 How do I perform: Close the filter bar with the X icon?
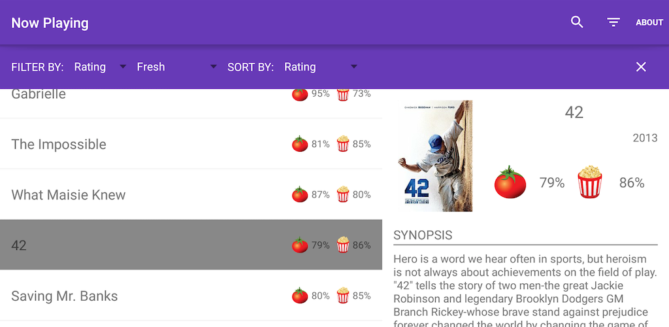click(x=641, y=67)
